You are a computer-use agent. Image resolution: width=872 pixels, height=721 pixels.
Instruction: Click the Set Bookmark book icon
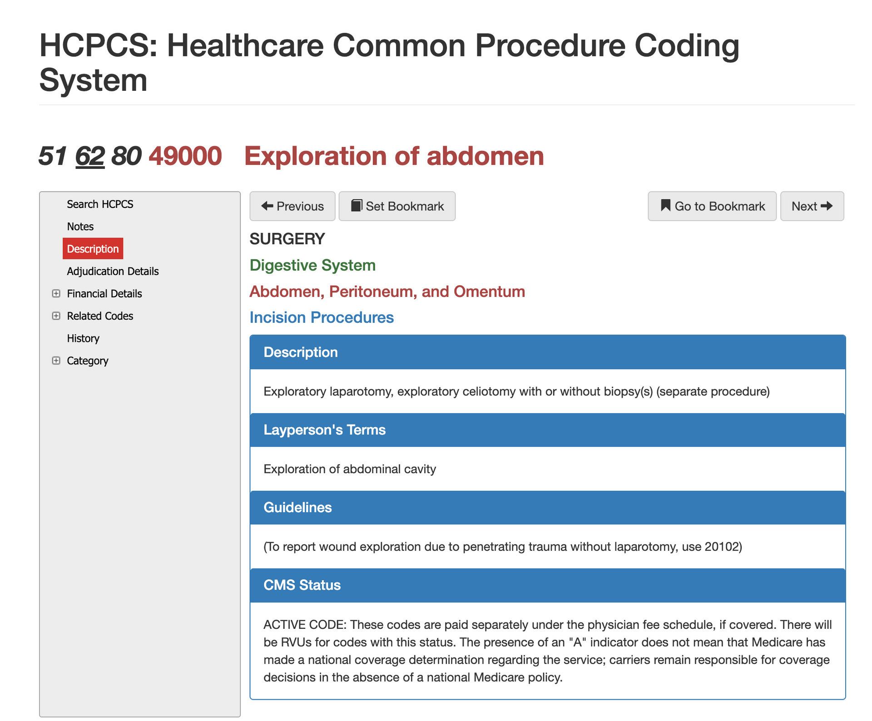[x=357, y=206]
